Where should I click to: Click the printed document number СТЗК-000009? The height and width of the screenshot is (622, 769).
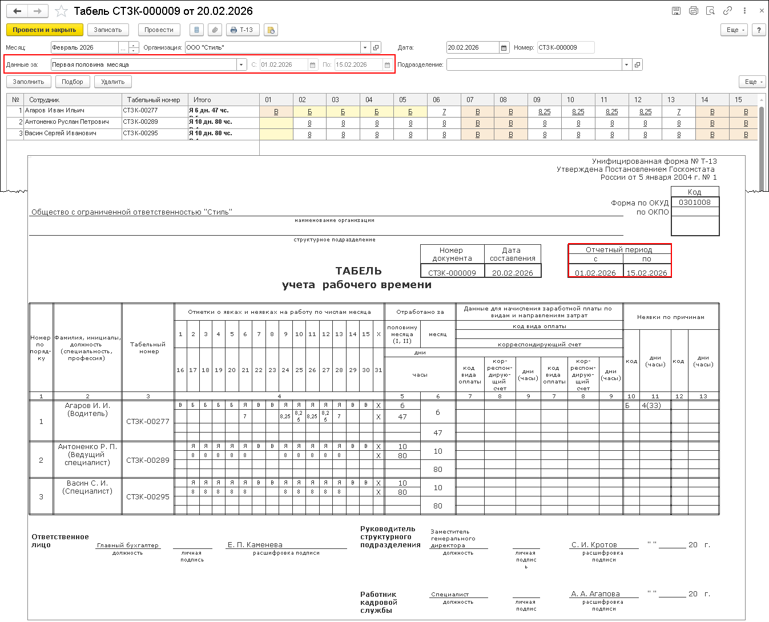(x=452, y=273)
